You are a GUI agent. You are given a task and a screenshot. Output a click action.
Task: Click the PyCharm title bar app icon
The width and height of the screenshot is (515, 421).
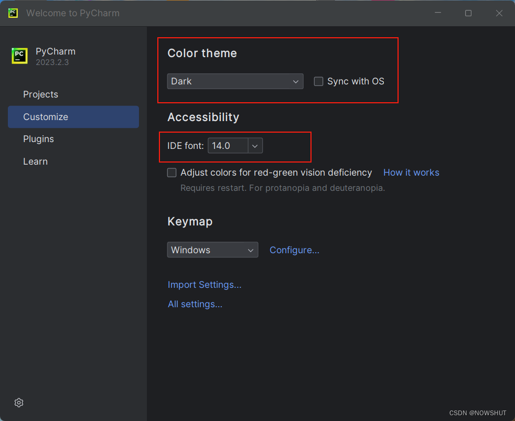13,13
